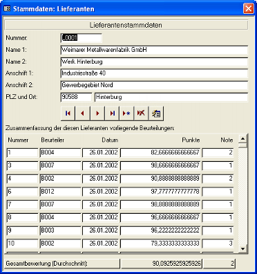This screenshot has height=274, width=257.
Task: Go to the next supplier record
Action: 97,113
